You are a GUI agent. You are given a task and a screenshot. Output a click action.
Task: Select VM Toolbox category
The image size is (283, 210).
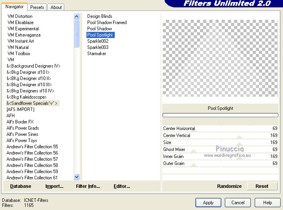click(19, 54)
